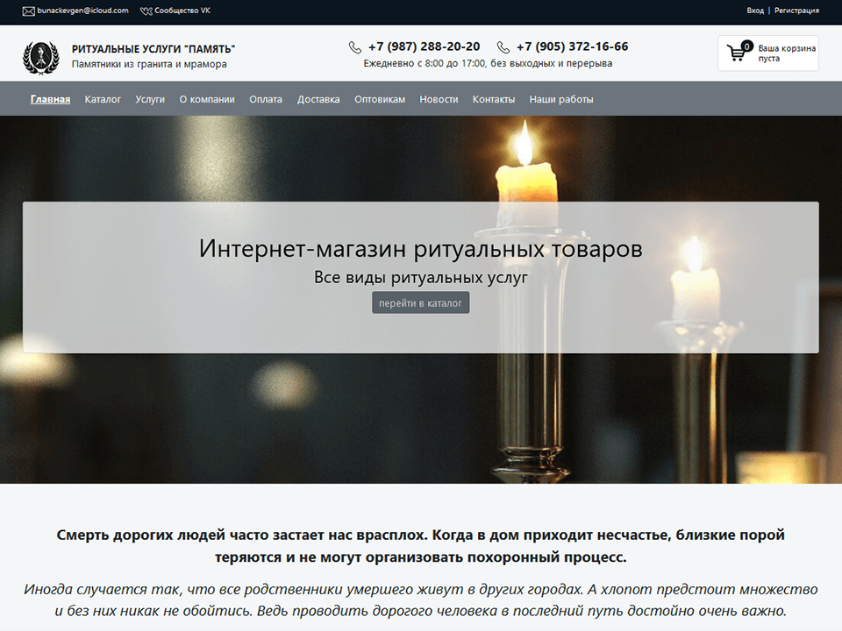Image resolution: width=842 pixels, height=631 pixels.
Task: Open the Контакты menu item
Action: [x=494, y=99]
